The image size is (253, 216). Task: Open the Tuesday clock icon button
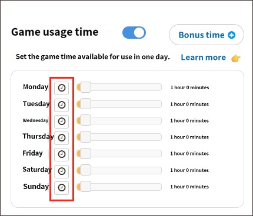(62, 105)
